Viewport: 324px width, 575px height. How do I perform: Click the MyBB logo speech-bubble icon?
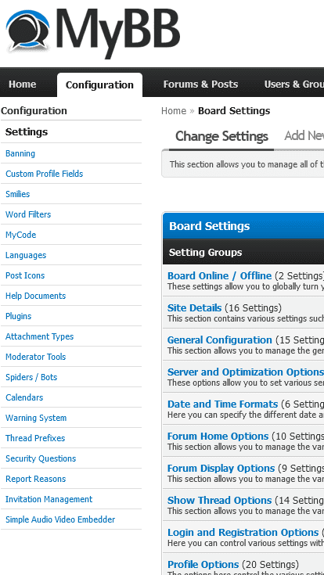pyautogui.click(x=28, y=31)
